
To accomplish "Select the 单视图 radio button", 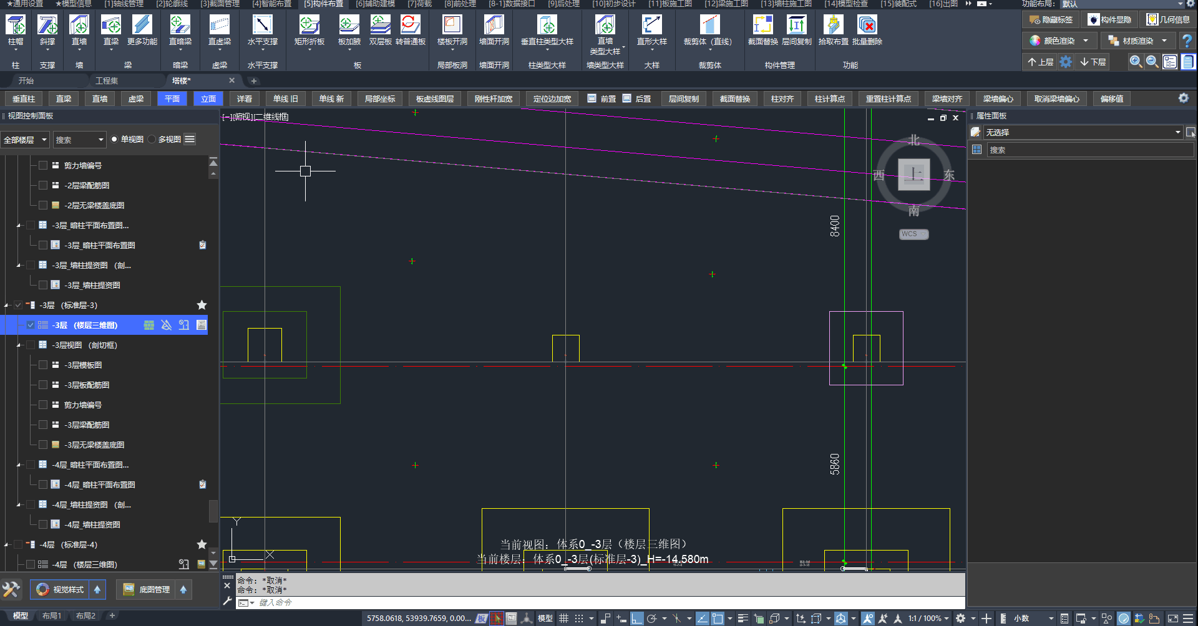I will pos(114,139).
